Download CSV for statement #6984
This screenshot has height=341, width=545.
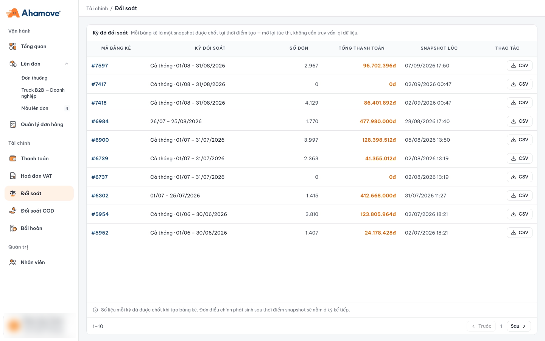pos(520,121)
